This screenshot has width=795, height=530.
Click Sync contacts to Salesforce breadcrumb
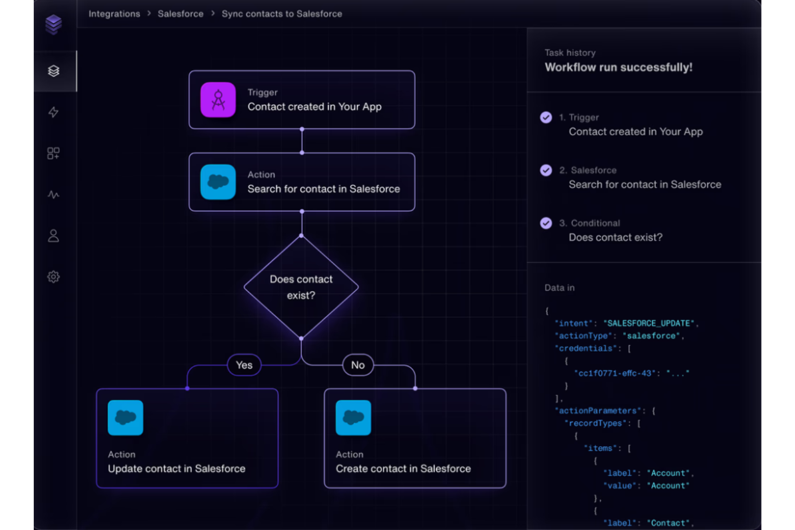click(x=282, y=14)
